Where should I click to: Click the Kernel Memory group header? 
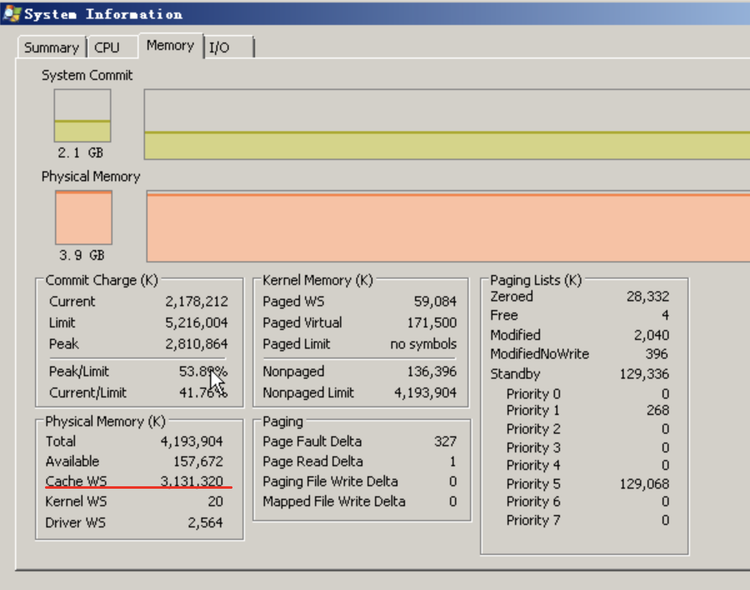[317, 280]
